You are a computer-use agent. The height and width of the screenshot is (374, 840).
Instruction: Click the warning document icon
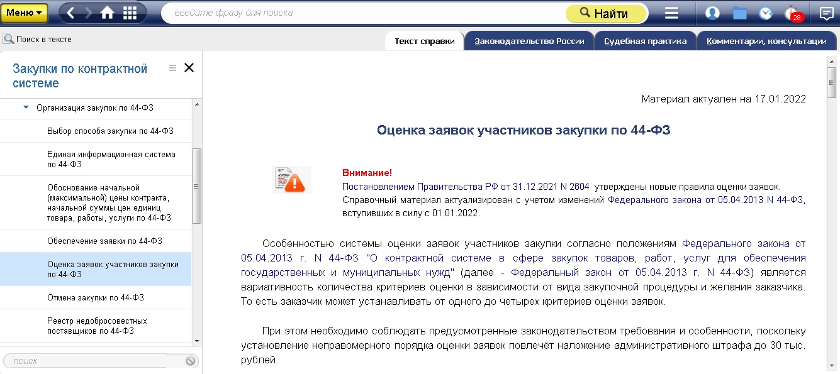click(291, 180)
